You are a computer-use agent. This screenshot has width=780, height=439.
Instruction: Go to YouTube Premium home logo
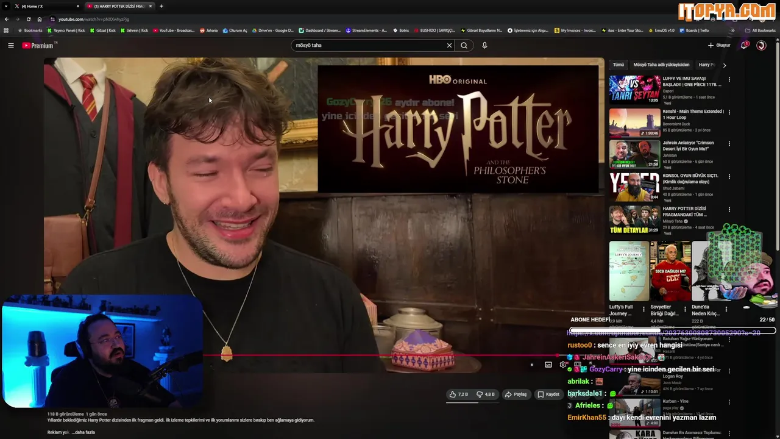(38, 45)
